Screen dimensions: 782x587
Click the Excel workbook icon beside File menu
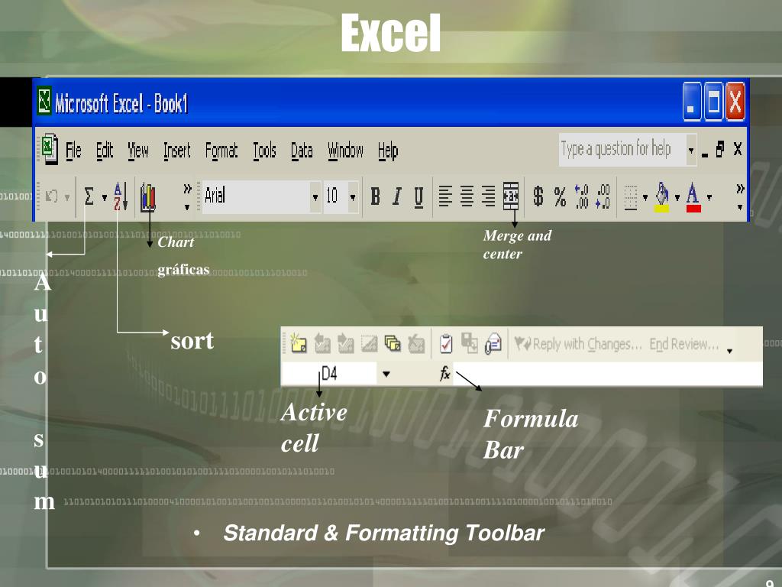(x=50, y=149)
